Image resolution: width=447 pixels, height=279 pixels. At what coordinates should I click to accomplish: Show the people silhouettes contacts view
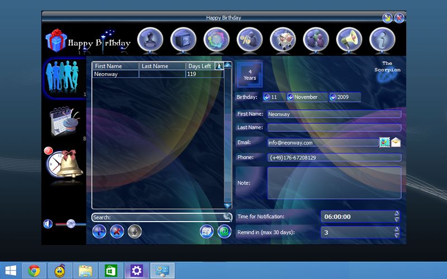point(63,77)
